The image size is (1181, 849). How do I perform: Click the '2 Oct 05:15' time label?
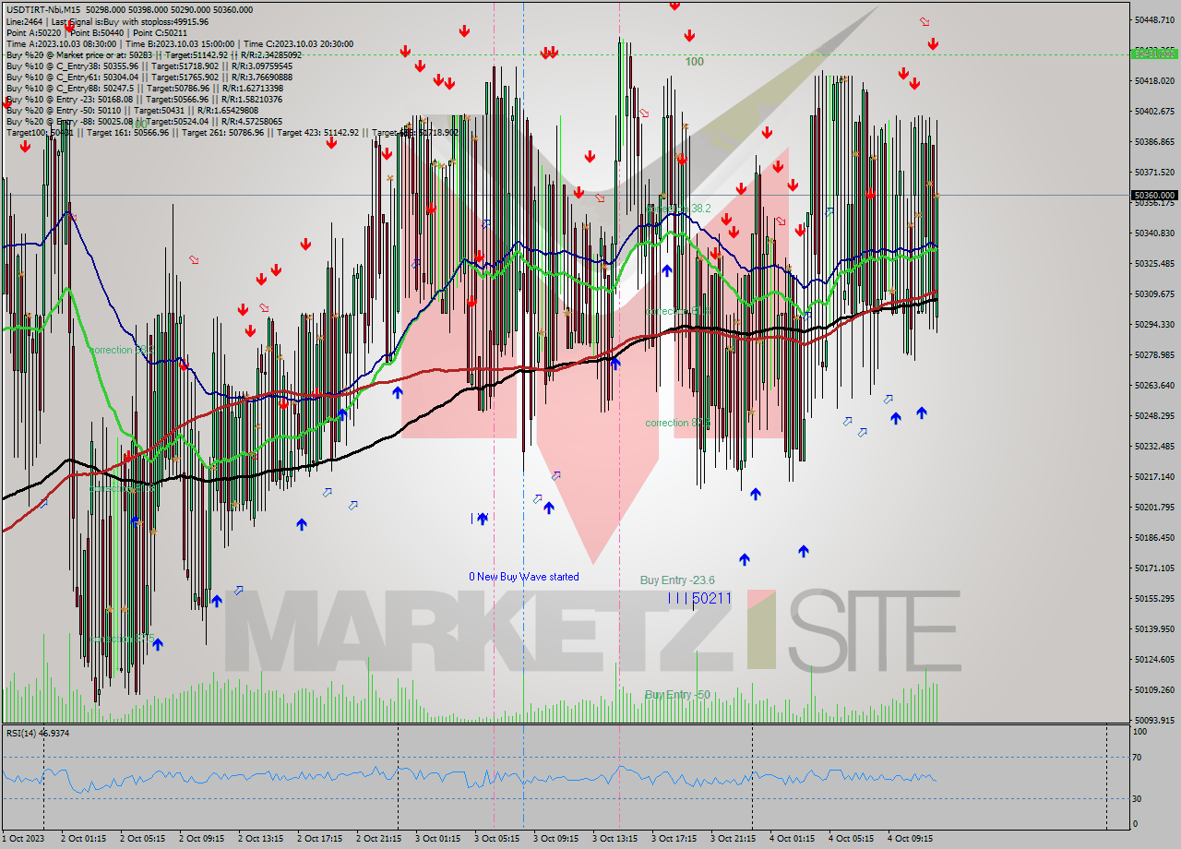coord(142,839)
